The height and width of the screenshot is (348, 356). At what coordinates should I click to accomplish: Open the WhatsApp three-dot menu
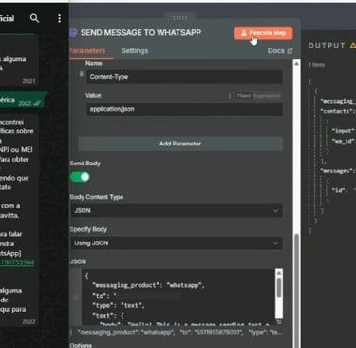tap(59, 18)
